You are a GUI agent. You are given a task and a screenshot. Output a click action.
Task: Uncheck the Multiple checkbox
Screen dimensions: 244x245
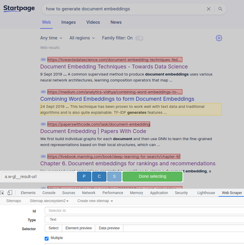pyautogui.click(x=46, y=238)
